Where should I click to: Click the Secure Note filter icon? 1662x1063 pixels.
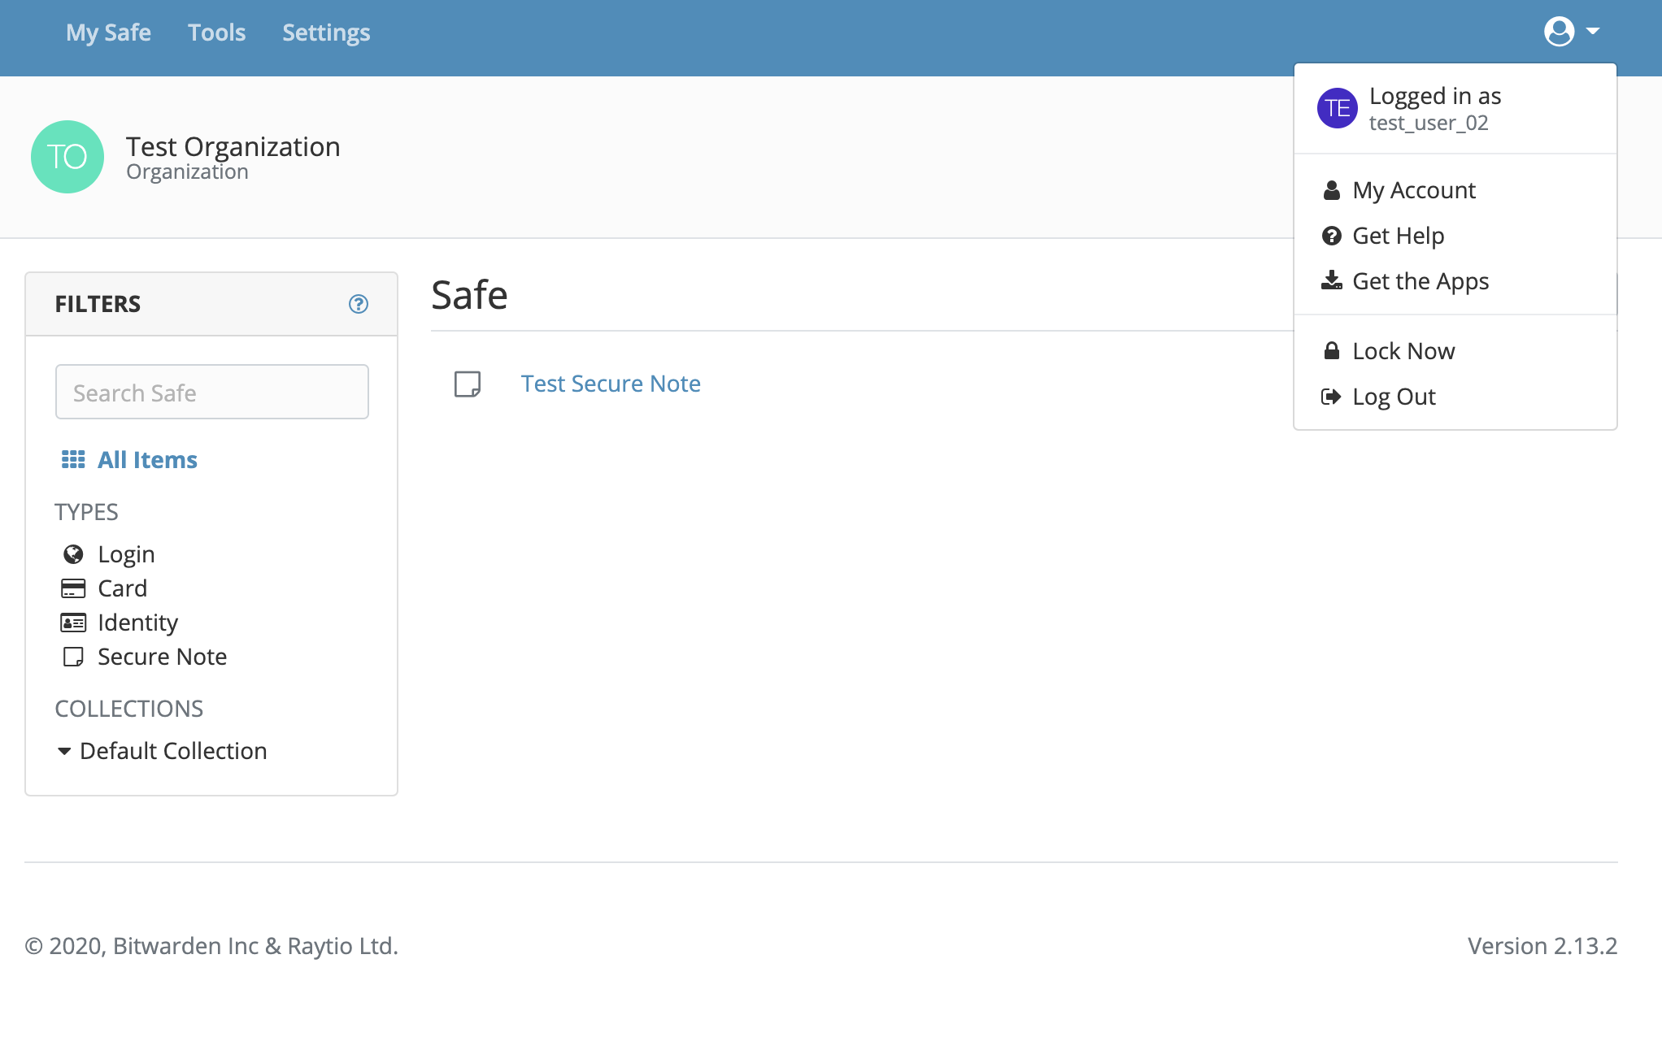pyautogui.click(x=73, y=657)
